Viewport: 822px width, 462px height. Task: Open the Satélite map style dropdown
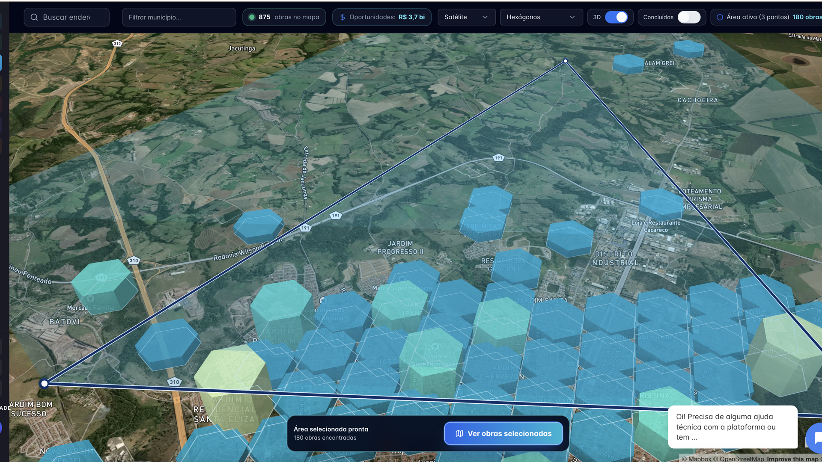coord(466,17)
